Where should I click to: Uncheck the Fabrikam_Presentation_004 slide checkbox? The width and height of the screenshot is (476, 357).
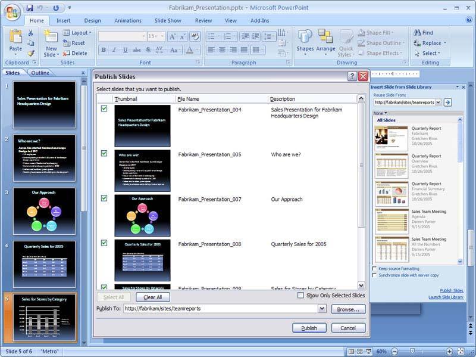click(104, 108)
